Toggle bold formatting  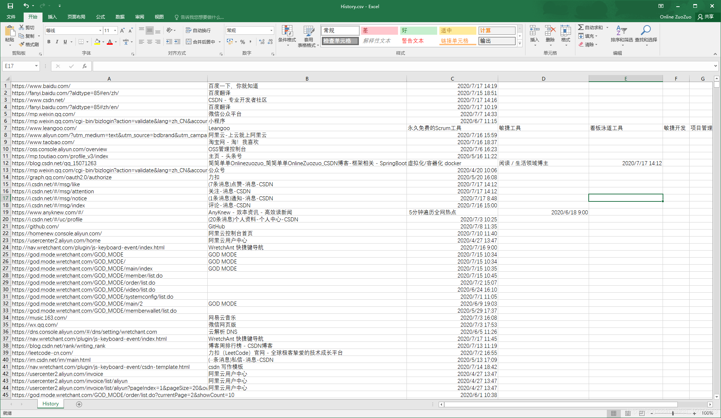click(49, 42)
